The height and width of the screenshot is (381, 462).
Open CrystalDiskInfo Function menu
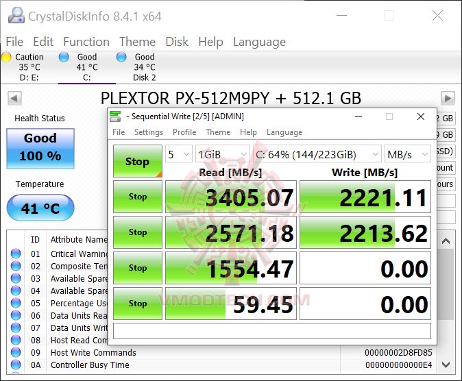click(86, 42)
